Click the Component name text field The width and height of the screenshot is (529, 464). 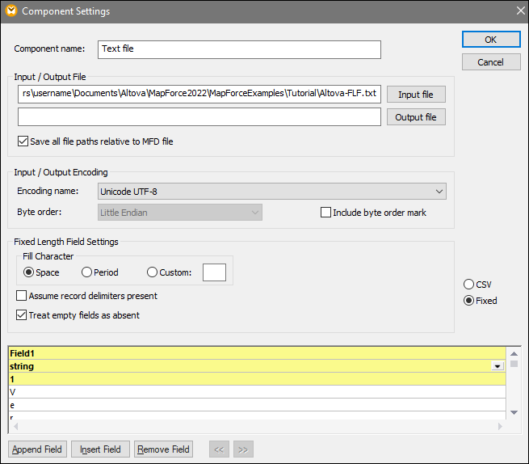[239, 49]
